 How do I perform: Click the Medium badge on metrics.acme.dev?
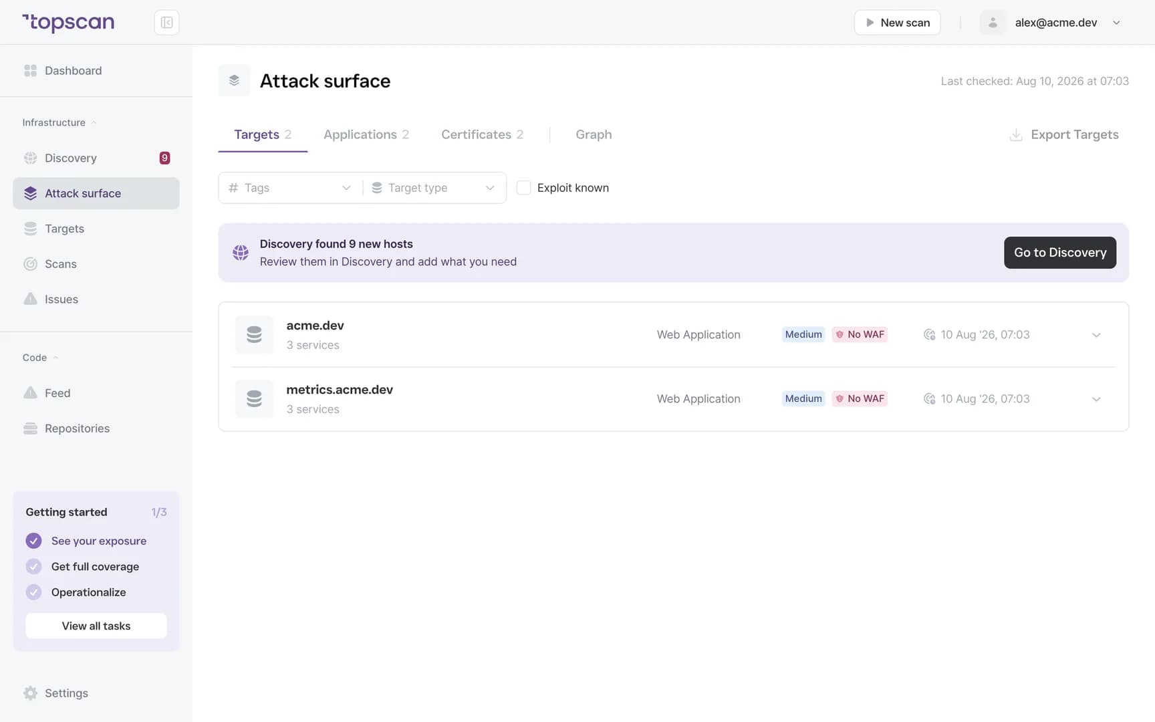(x=803, y=398)
